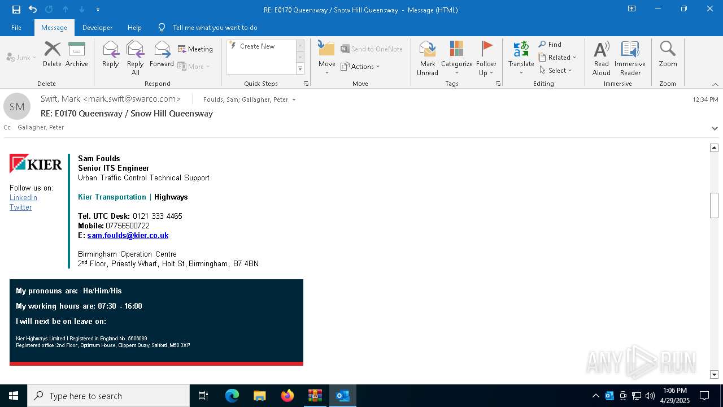Image resolution: width=723 pixels, height=407 pixels.
Task: Open the Windows notification center
Action: pyautogui.click(x=704, y=396)
